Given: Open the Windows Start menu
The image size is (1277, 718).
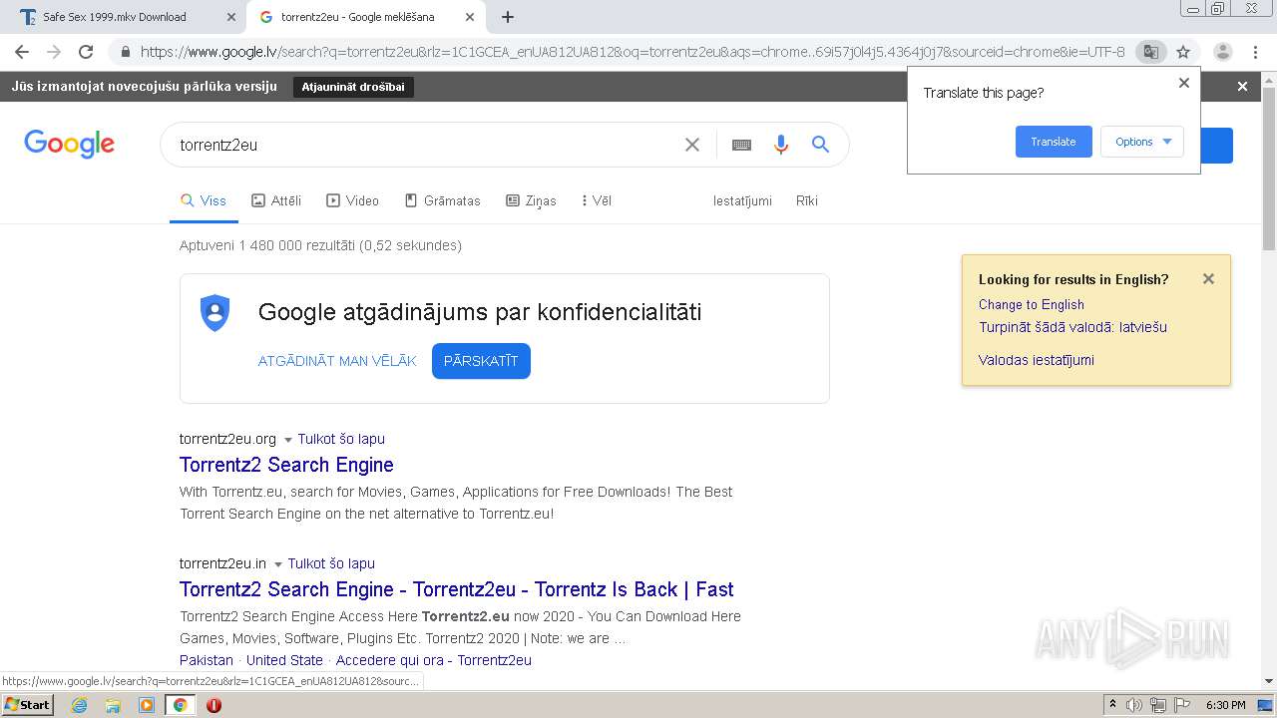Looking at the screenshot, I should pos(28,705).
